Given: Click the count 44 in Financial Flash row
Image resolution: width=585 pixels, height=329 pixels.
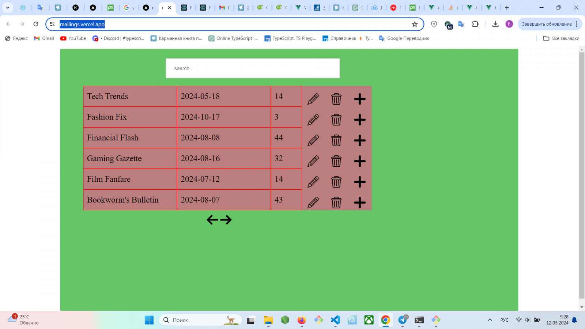Looking at the screenshot, I should [279, 138].
